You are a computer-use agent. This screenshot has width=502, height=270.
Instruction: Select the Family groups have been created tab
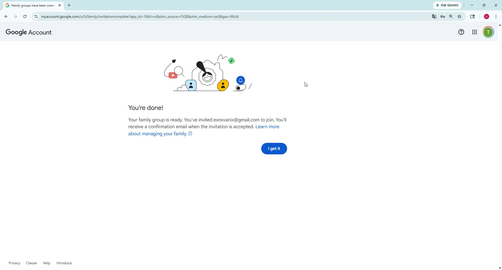tap(33, 5)
